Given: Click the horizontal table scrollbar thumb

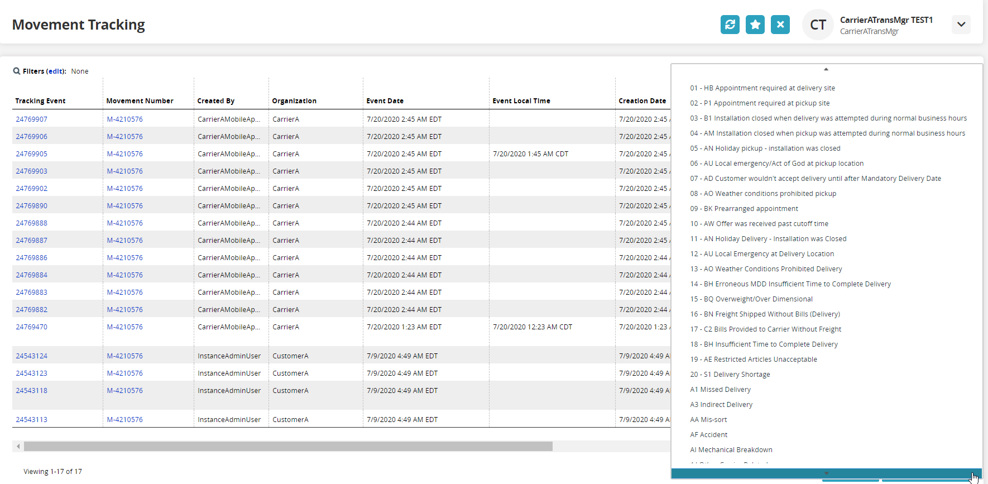Looking at the screenshot, I should 288,447.
